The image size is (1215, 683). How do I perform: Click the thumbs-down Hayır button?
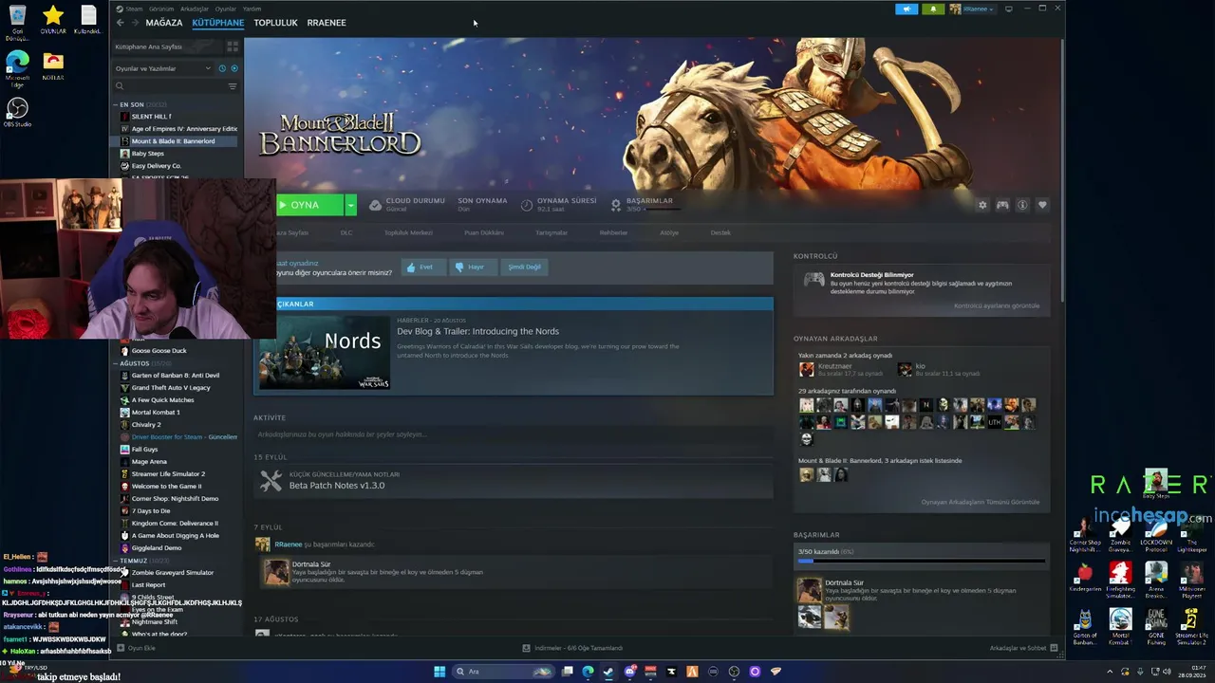click(x=473, y=267)
